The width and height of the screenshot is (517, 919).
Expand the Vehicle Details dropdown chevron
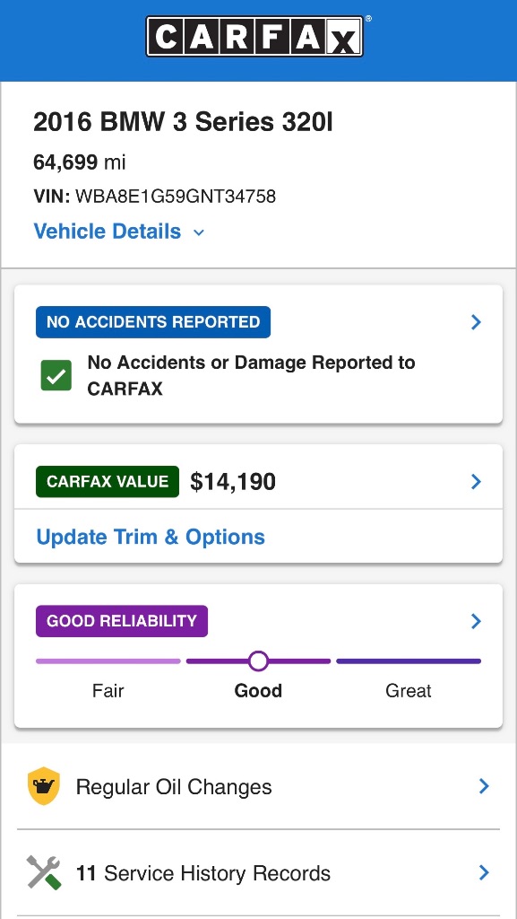coord(199,232)
